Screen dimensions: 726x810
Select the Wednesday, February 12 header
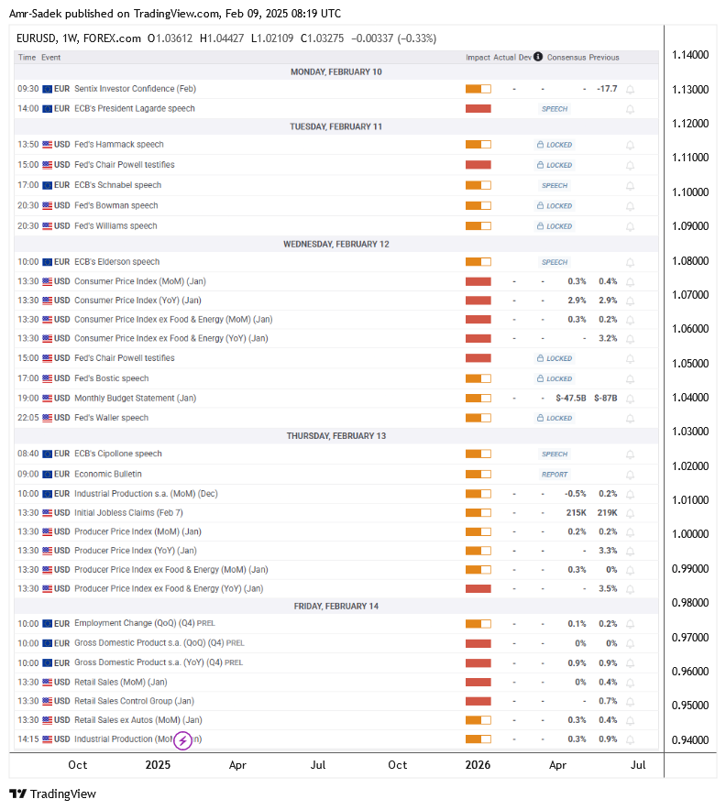pyautogui.click(x=335, y=245)
